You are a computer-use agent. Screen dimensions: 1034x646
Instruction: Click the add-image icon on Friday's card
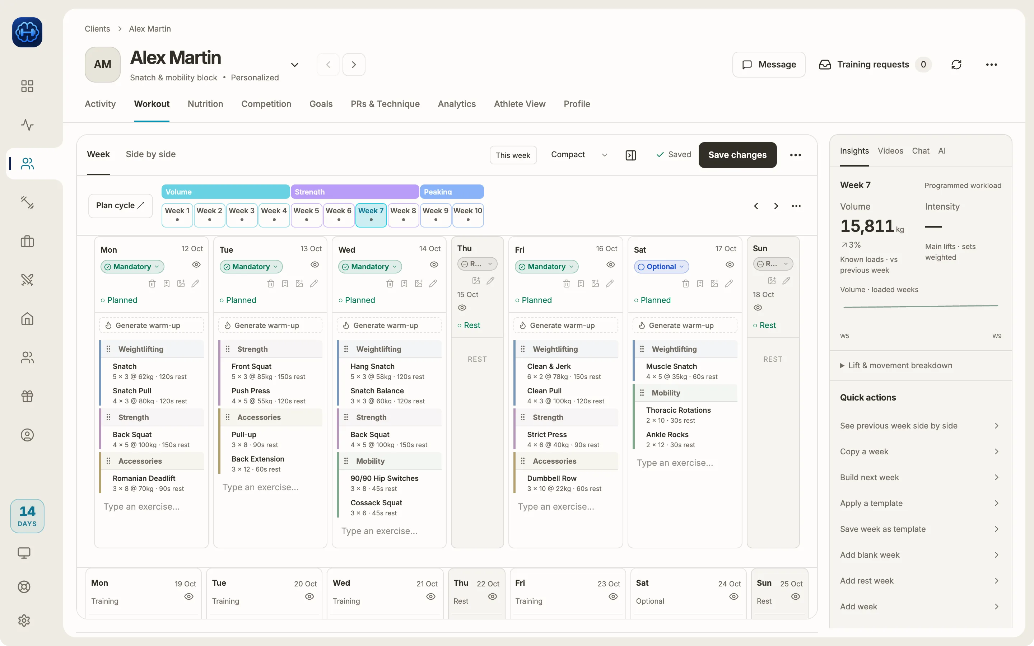click(595, 283)
